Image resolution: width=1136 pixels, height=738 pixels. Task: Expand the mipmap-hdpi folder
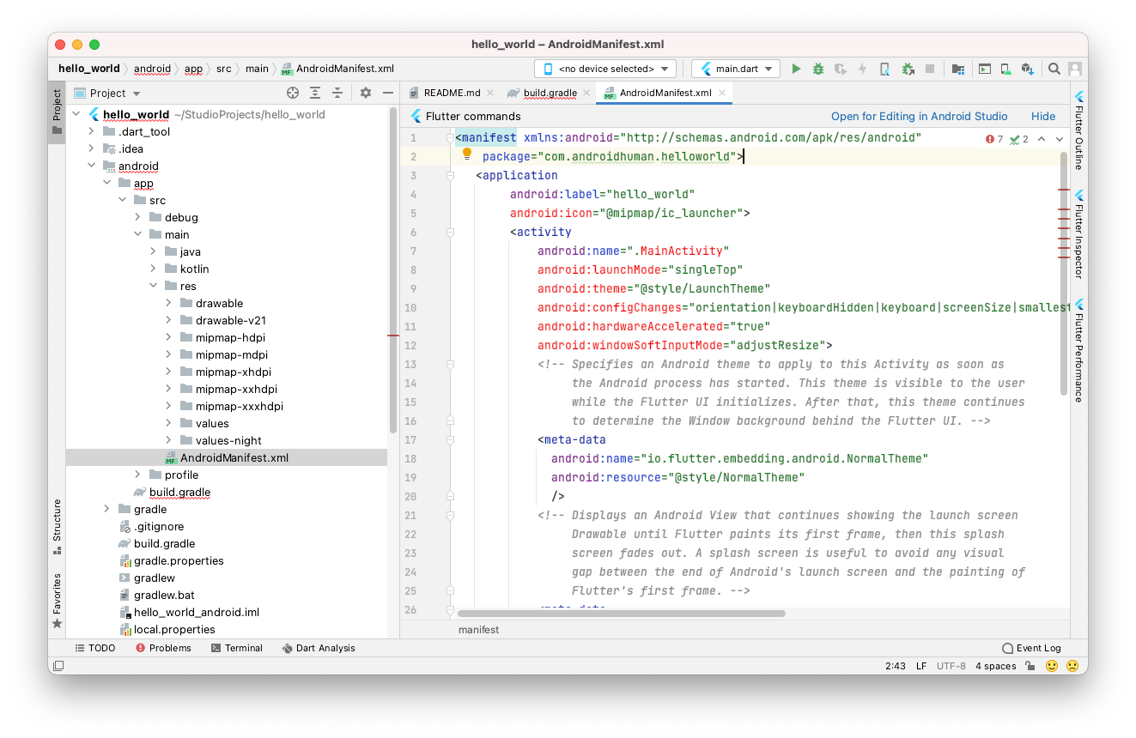click(169, 337)
